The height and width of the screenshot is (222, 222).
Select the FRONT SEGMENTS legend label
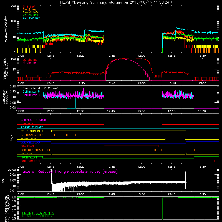[38, 213]
